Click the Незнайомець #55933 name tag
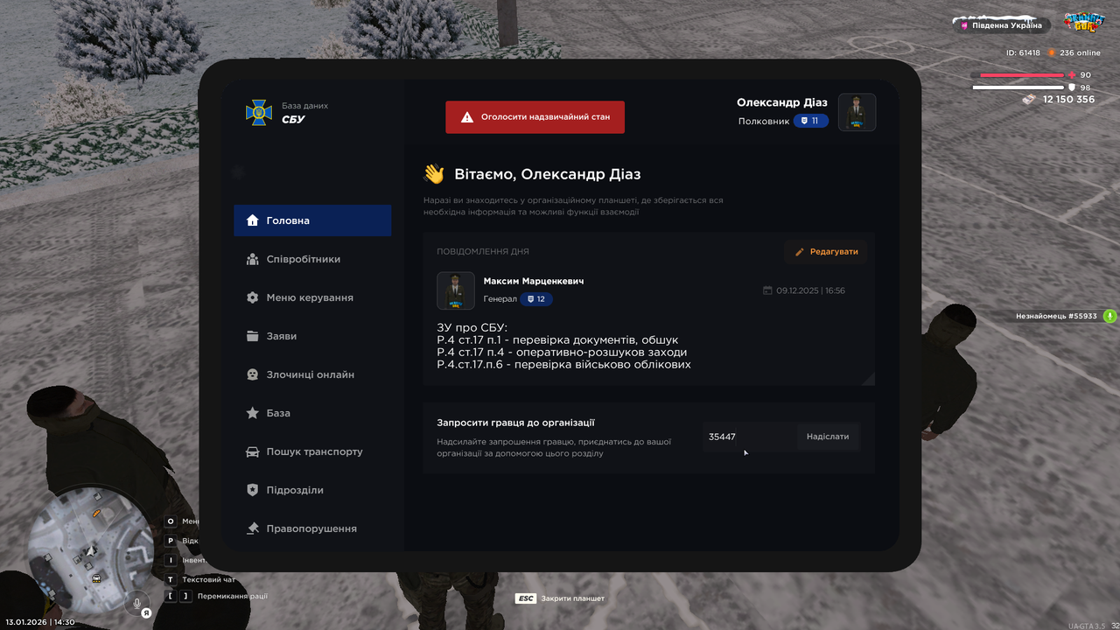 tap(1056, 316)
